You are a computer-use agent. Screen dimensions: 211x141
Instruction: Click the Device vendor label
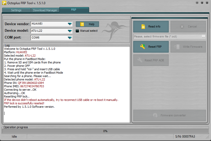(x=17, y=24)
